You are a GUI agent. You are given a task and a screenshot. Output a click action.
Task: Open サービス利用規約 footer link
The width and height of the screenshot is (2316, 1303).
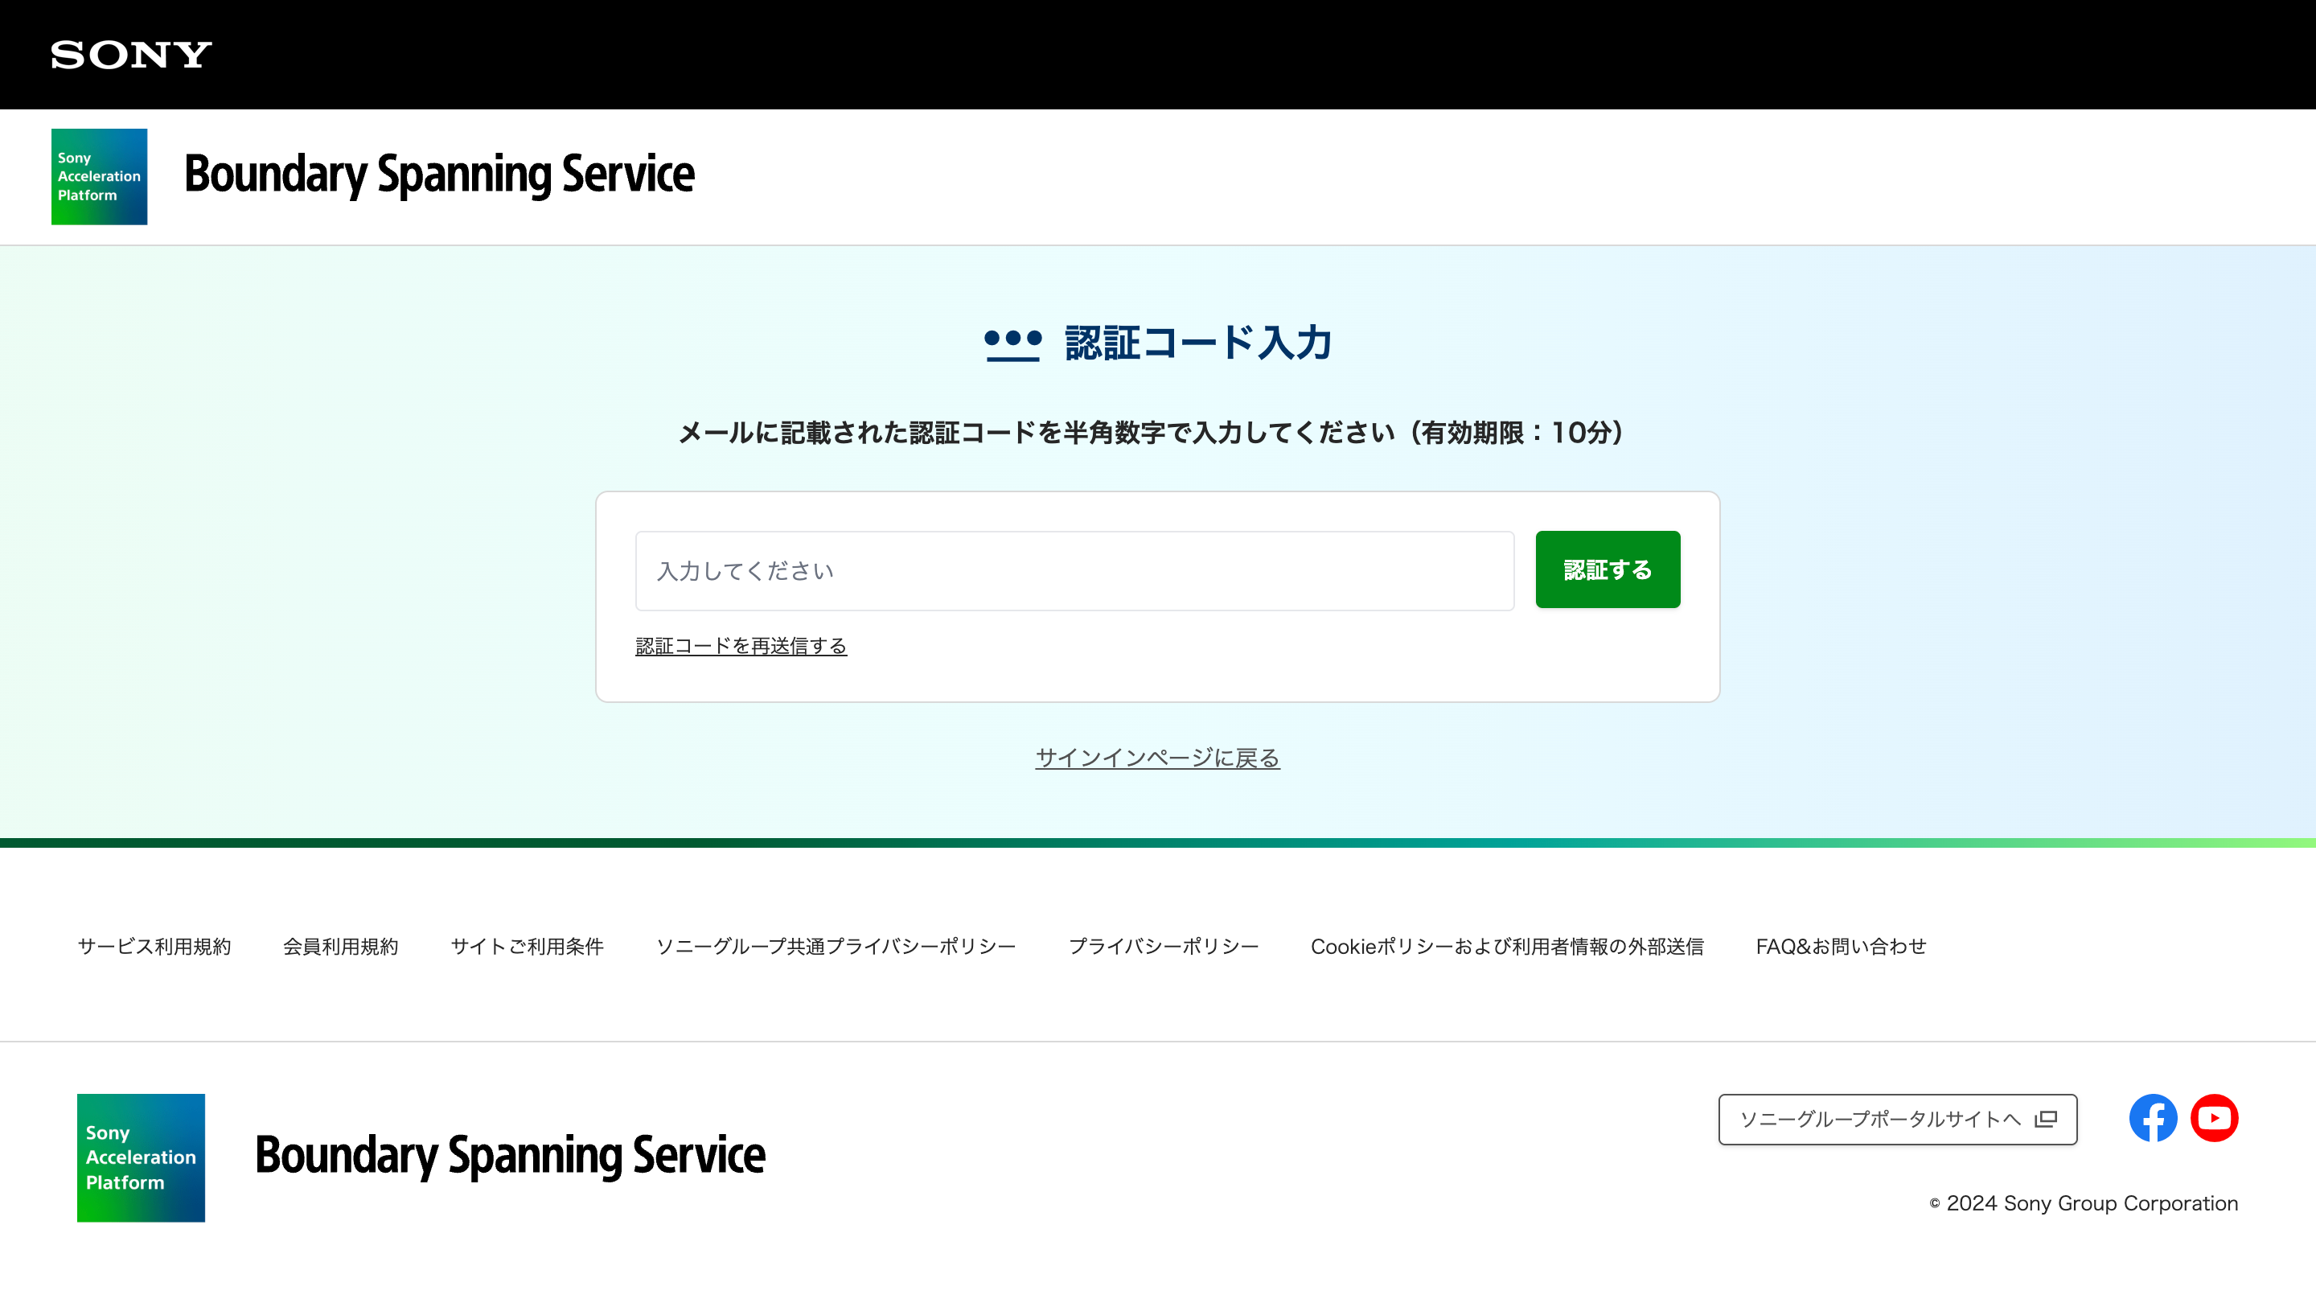pyautogui.click(x=154, y=946)
